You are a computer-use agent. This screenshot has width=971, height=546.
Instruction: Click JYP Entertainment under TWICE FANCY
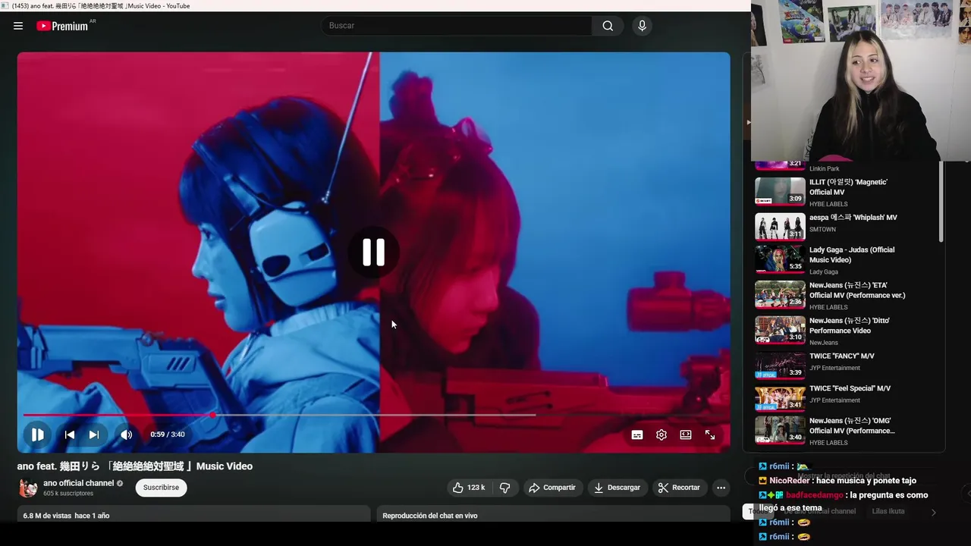tap(834, 368)
